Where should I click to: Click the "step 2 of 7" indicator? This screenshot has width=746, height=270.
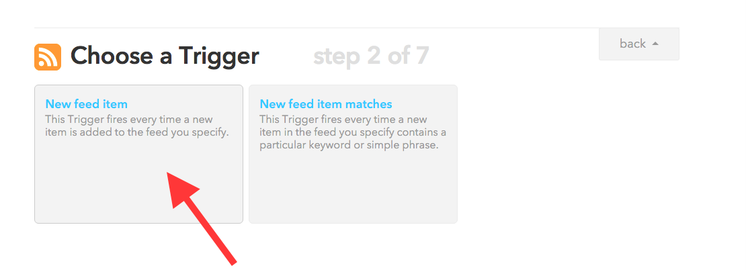371,56
